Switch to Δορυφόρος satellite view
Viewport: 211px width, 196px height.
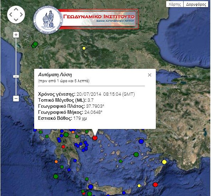pos(196,4)
